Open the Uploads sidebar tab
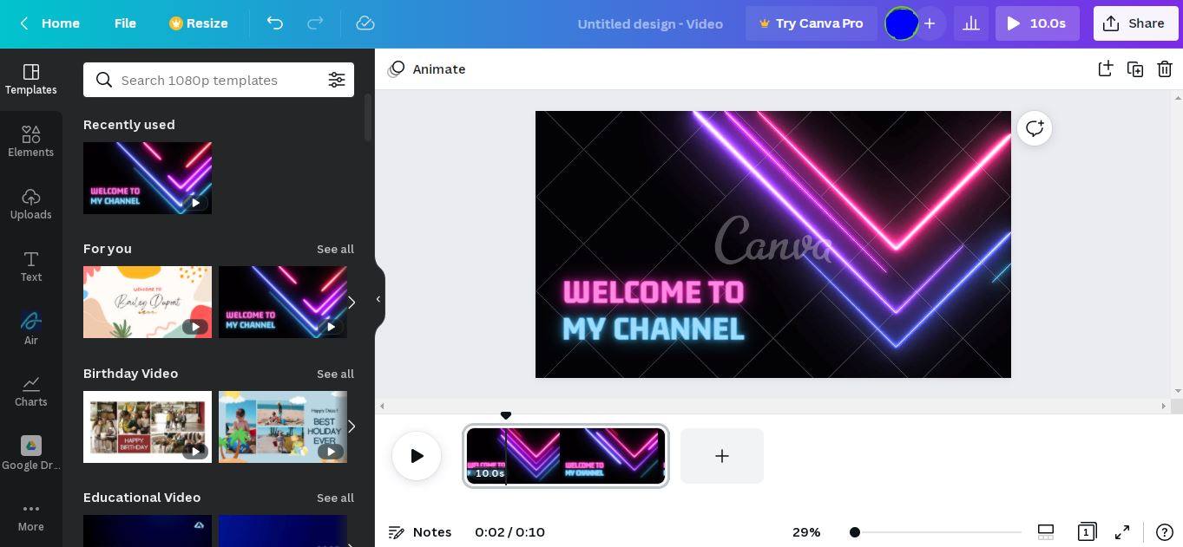Viewport: 1183px width, 547px height. tap(31, 205)
